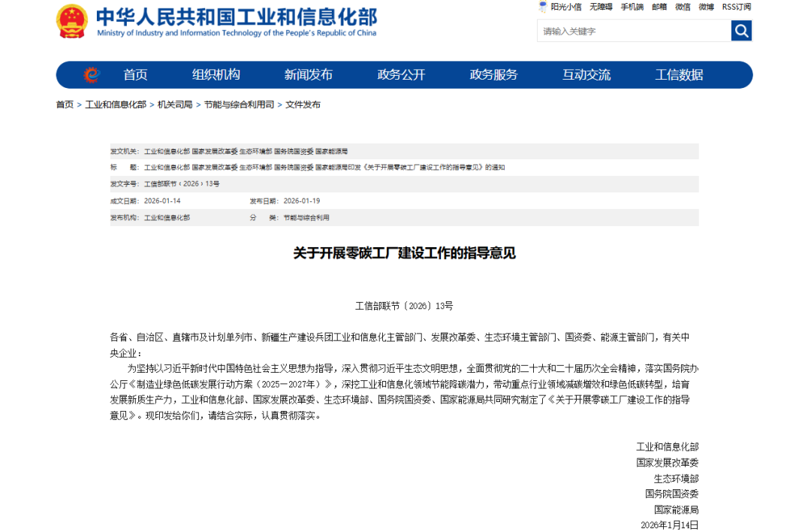Viewport: 811px width, 532px height.
Task: Click the 阳光小信 mascot icon
Action: coord(543,7)
